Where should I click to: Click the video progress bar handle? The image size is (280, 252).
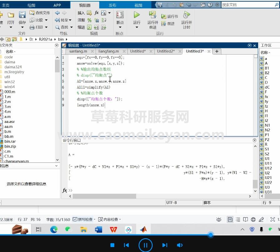click(211, 235)
